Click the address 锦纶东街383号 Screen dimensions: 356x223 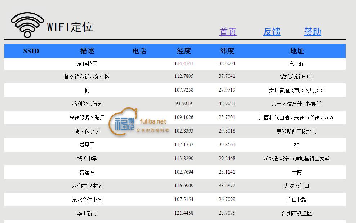click(x=297, y=76)
